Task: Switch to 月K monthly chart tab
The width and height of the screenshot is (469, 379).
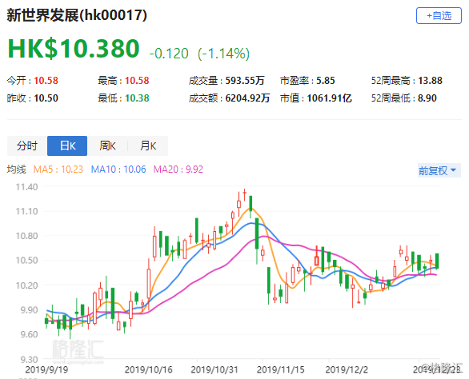Action: coord(148,146)
